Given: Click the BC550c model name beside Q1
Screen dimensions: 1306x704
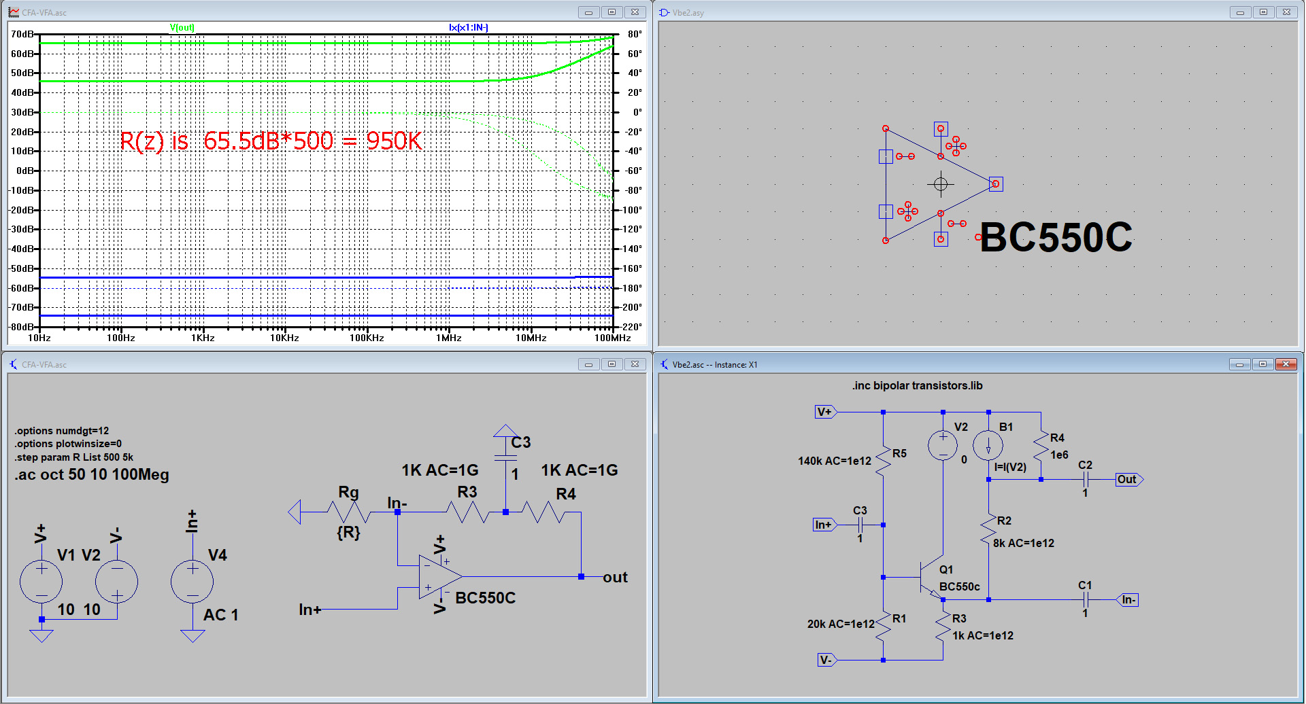Looking at the screenshot, I should tap(960, 586).
